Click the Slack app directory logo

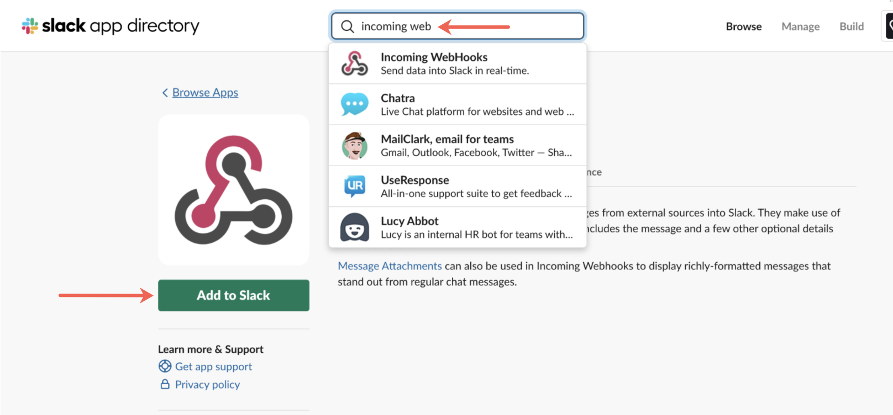click(111, 26)
